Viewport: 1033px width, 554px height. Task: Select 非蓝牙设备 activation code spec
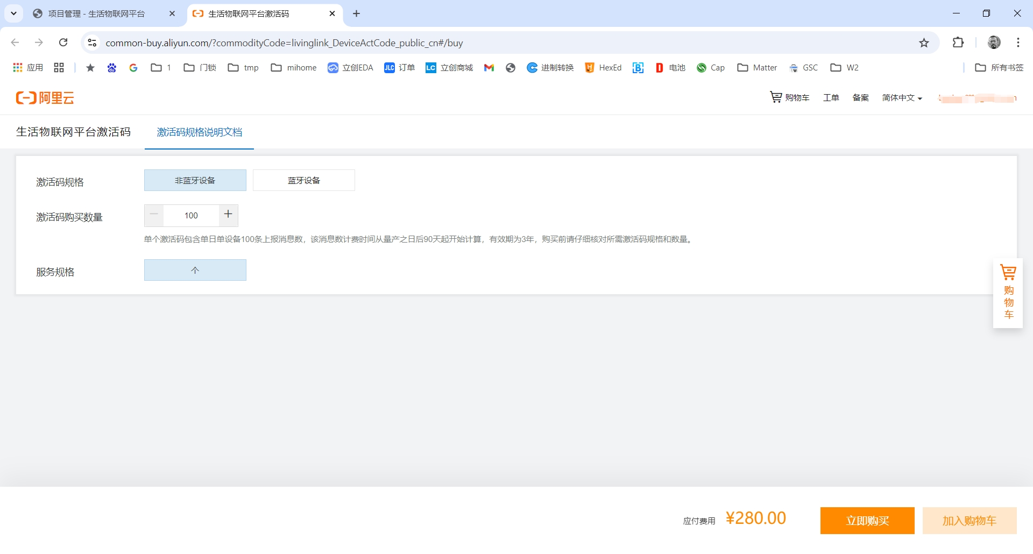pos(195,180)
